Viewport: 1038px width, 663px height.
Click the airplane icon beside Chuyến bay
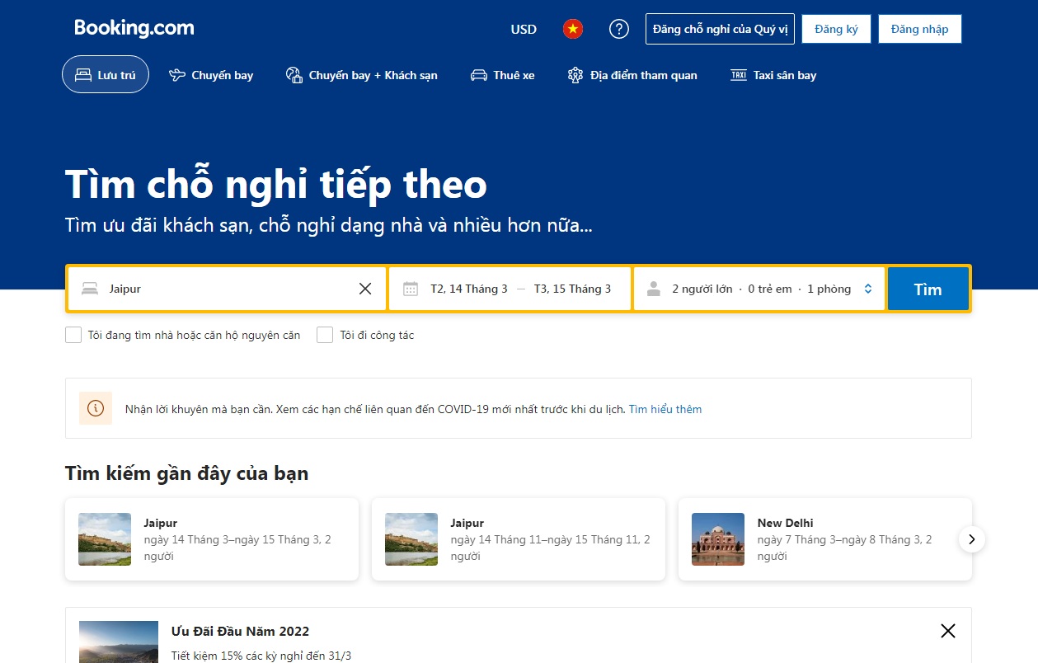pyautogui.click(x=177, y=75)
